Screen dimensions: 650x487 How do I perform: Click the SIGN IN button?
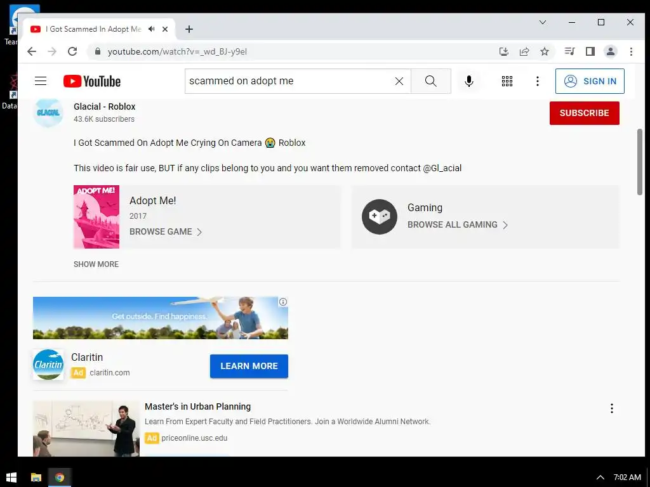coord(590,81)
